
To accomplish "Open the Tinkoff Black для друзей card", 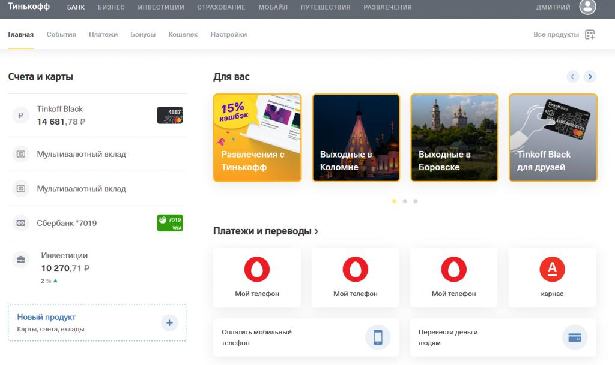I will pyautogui.click(x=553, y=138).
